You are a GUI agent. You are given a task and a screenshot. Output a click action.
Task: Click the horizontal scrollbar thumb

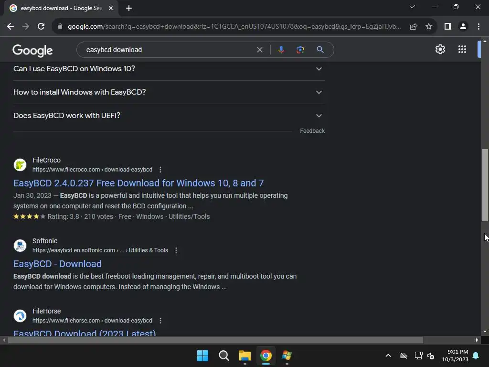coord(215,340)
